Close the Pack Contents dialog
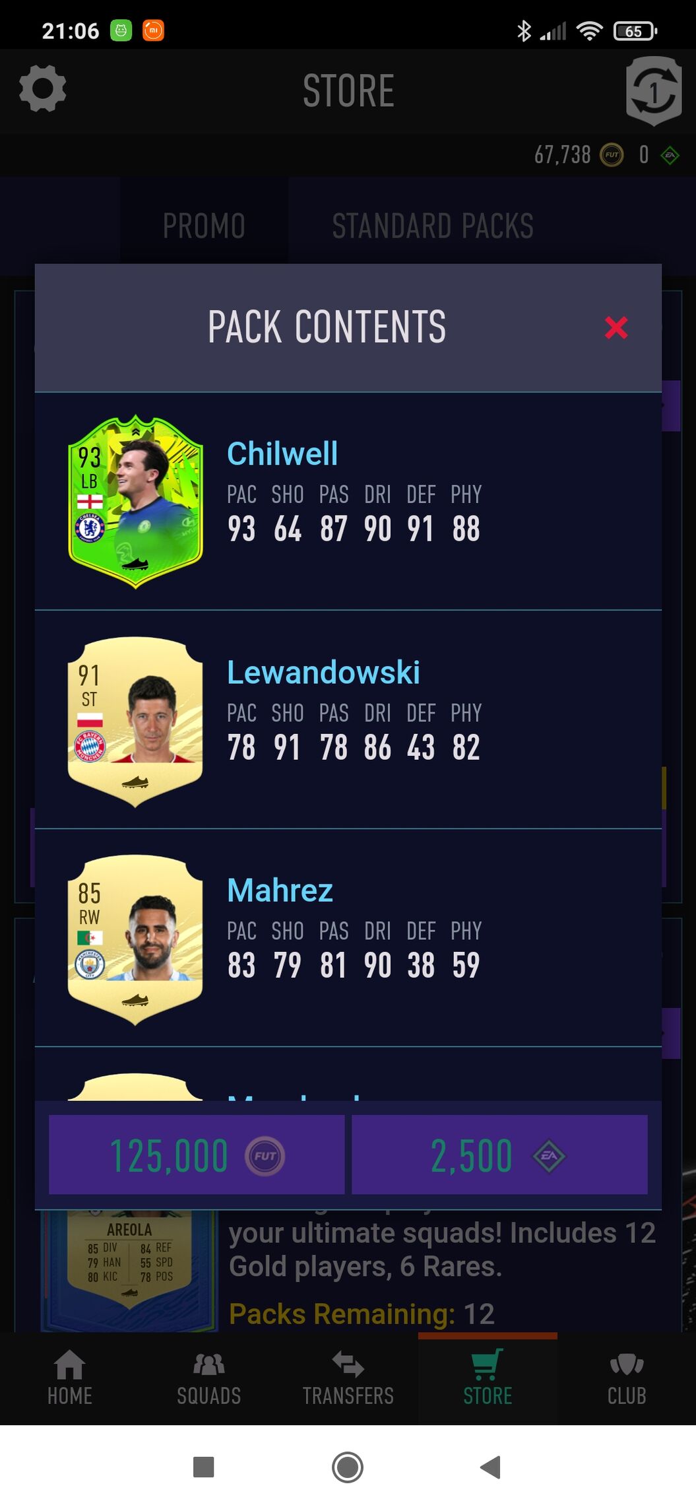This screenshot has width=696, height=1509. tap(616, 327)
